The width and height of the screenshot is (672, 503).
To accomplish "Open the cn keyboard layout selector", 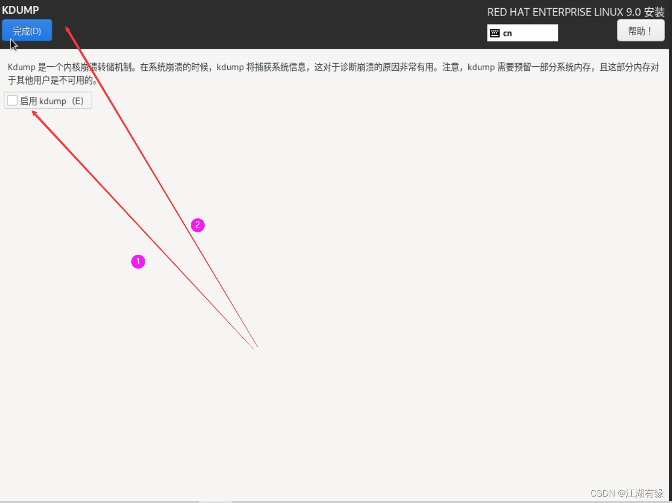I will [x=522, y=33].
